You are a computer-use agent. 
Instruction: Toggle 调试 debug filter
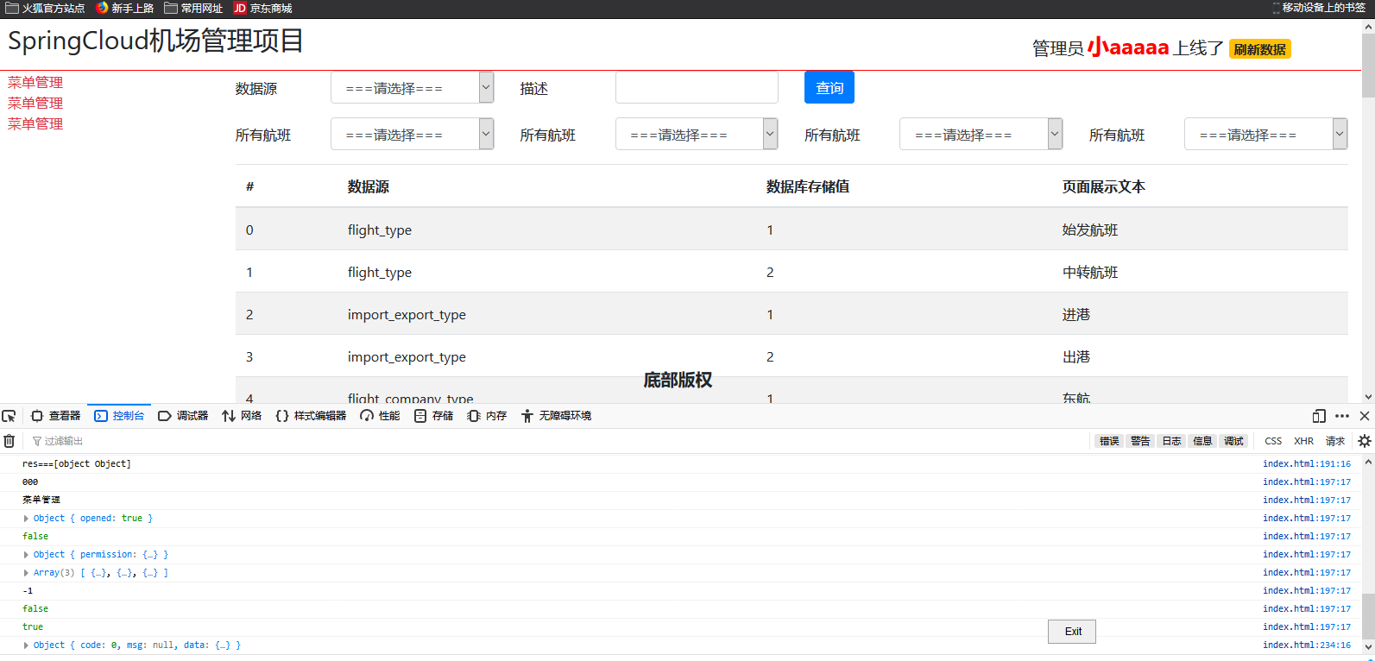(x=1233, y=441)
